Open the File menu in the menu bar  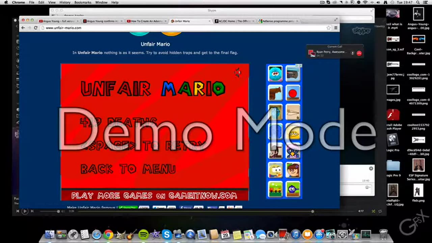click(x=32, y=2)
